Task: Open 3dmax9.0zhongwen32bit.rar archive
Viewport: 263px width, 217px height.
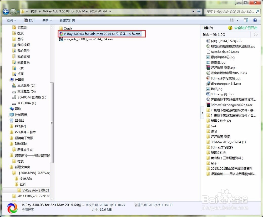Action: (229, 105)
